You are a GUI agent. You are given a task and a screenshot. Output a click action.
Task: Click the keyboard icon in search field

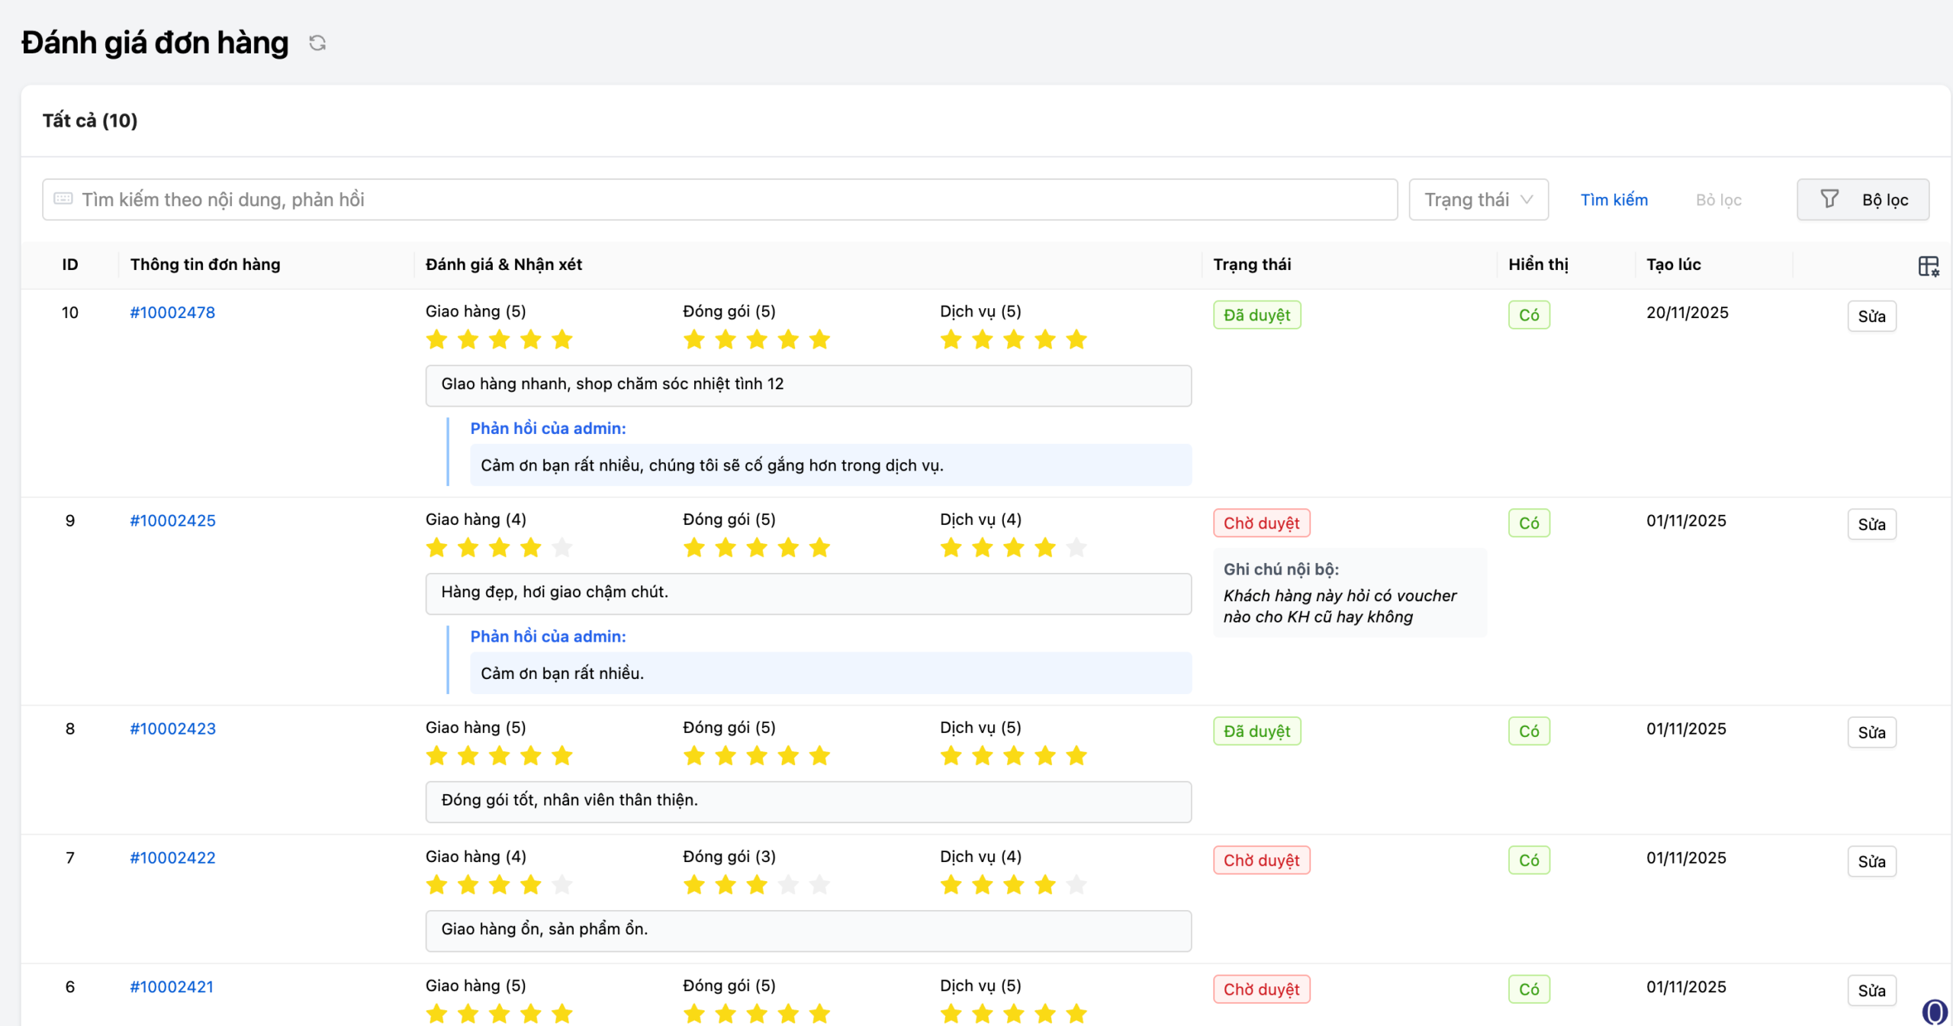point(63,199)
